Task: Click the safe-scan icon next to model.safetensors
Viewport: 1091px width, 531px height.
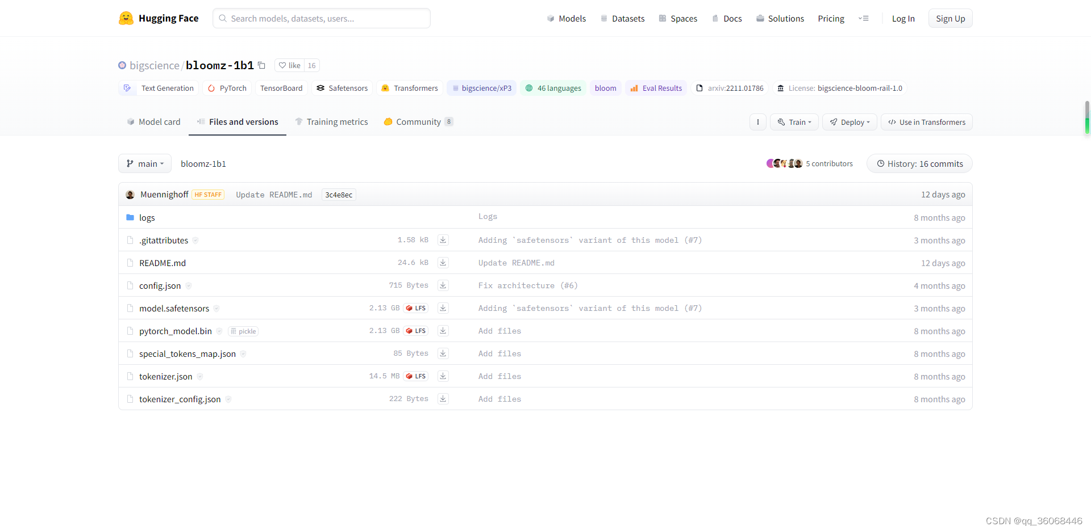Action: [x=216, y=309]
